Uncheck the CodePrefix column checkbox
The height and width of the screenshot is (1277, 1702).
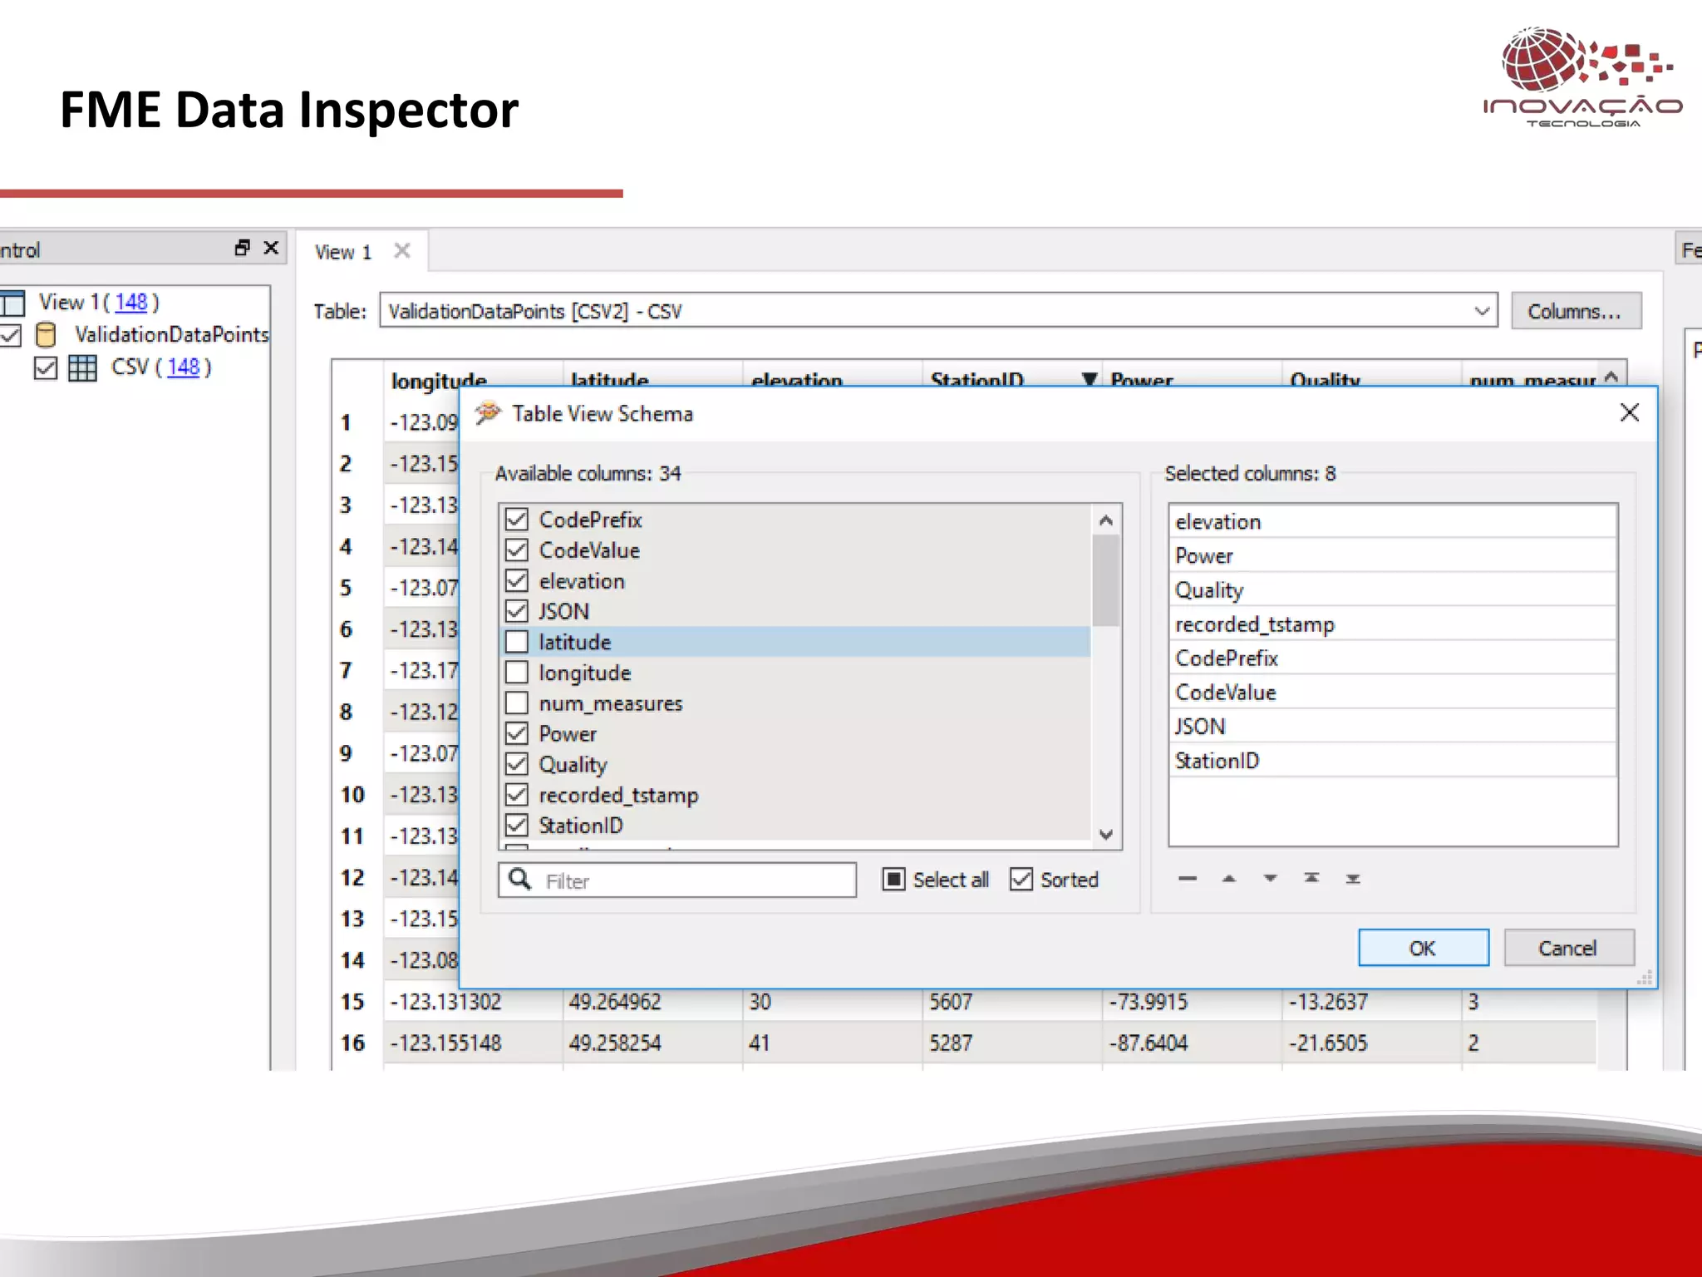point(517,520)
